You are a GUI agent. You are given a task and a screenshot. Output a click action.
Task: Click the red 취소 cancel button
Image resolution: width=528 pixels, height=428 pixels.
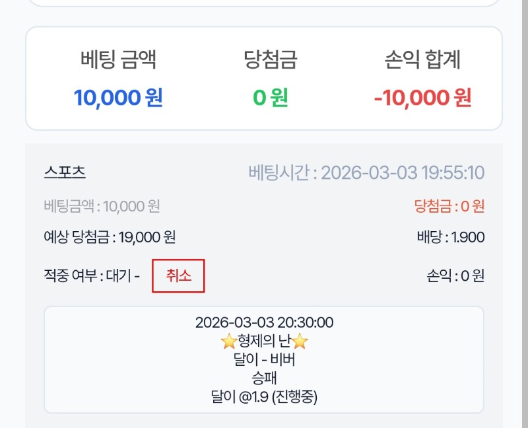[178, 275]
